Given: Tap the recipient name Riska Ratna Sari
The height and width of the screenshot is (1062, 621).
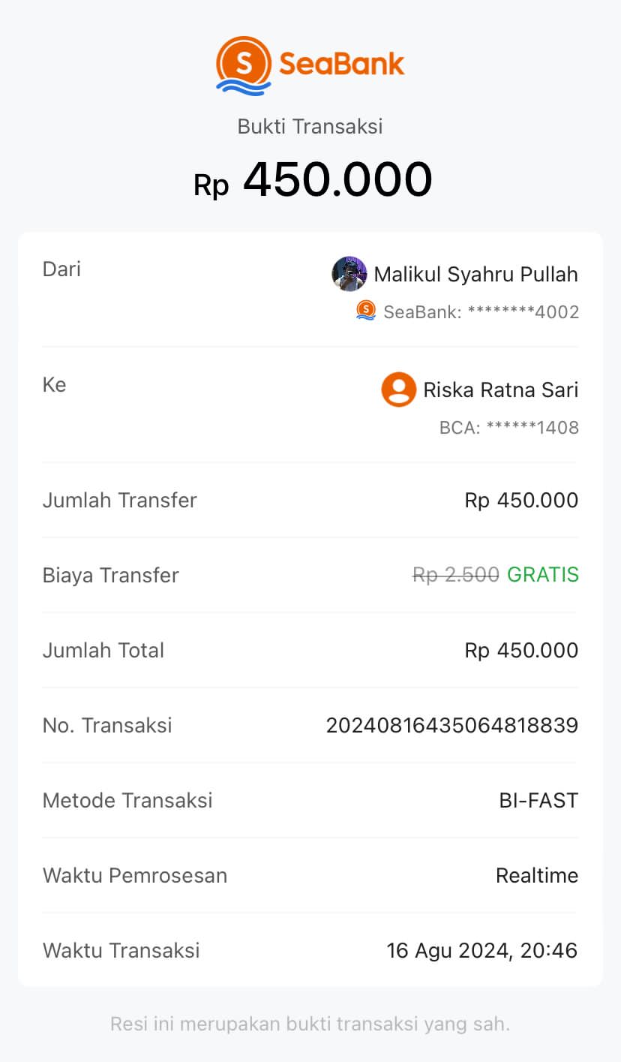Looking at the screenshot, I should pyautogui.click(x=500, y=390).
